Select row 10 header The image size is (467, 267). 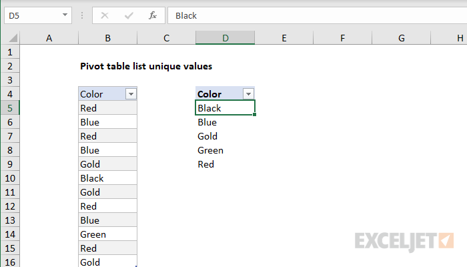click(10, 178)
